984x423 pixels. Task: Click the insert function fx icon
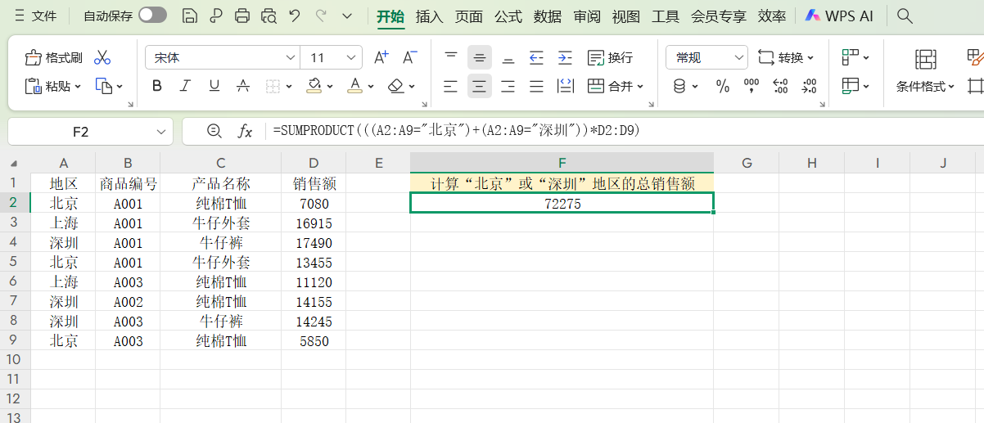click(x=245, y=131)
